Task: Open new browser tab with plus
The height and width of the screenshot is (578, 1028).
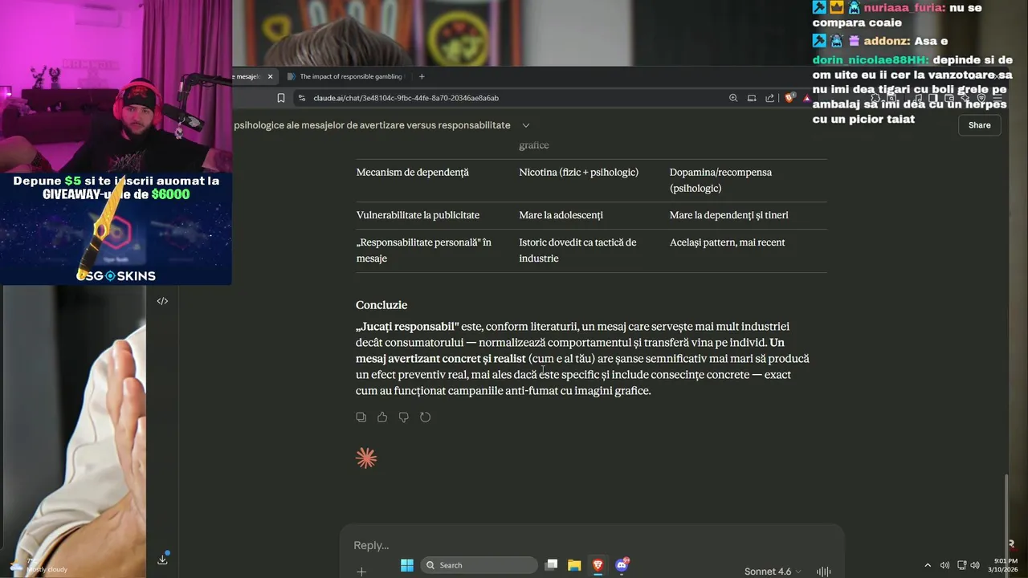Action: point(422,76)
